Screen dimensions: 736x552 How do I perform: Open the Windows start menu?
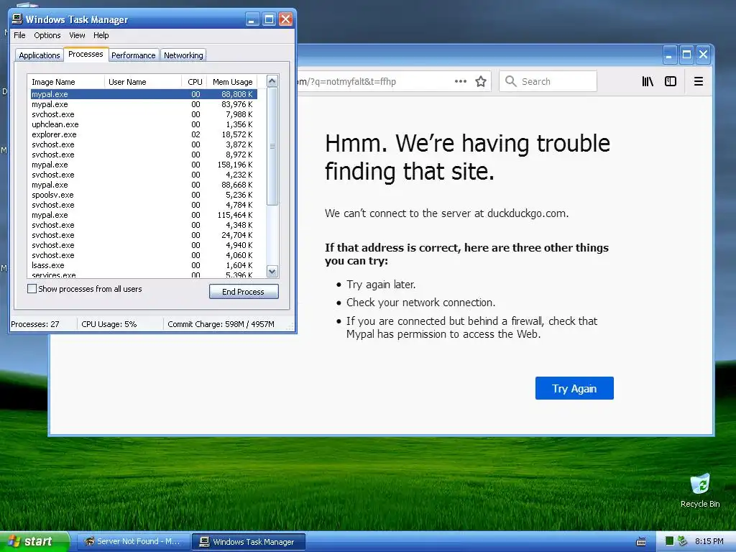coord(34,541)
